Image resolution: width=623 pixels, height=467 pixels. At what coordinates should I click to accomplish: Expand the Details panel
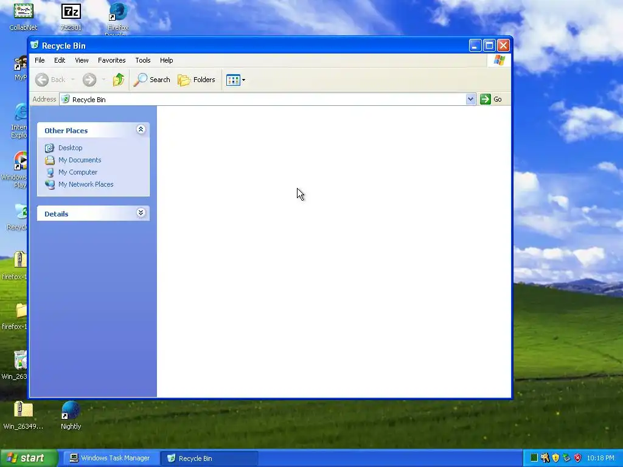(141, 213)
